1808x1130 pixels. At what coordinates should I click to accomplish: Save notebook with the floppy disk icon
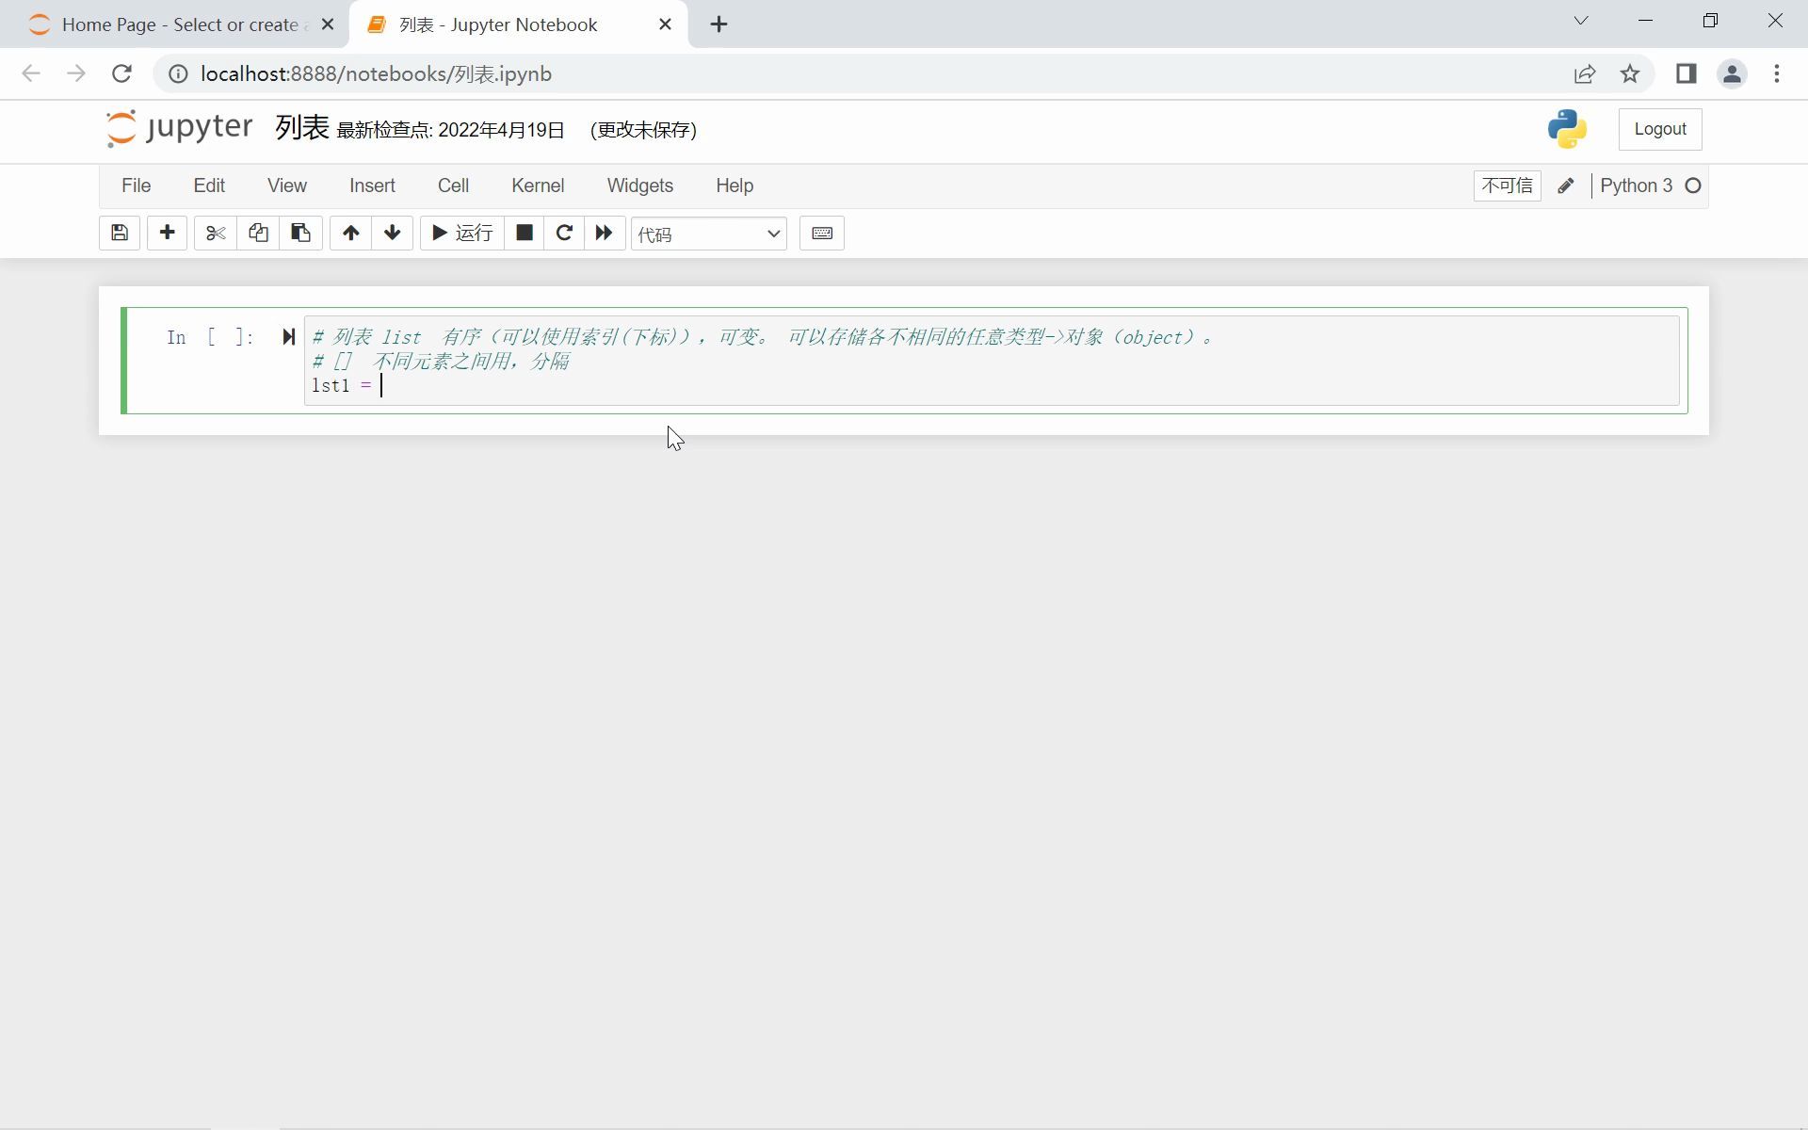pyautogui.click(x=120, y=234)
